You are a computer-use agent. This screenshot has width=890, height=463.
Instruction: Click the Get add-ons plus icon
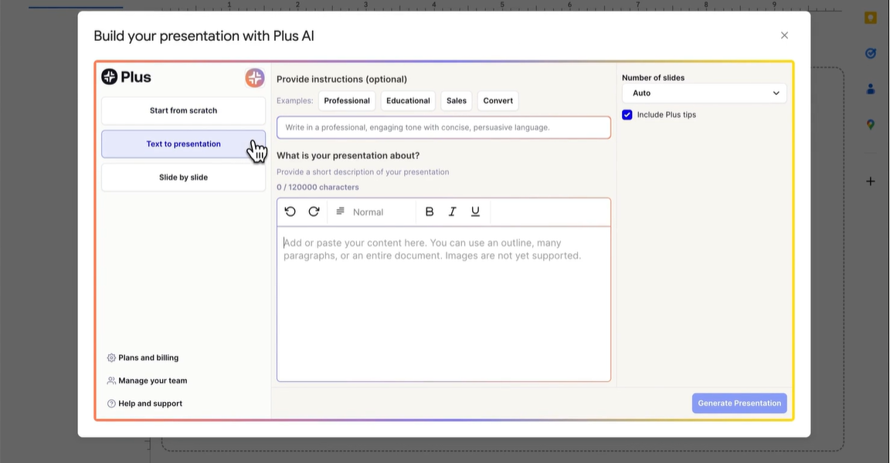click(871, 181)
